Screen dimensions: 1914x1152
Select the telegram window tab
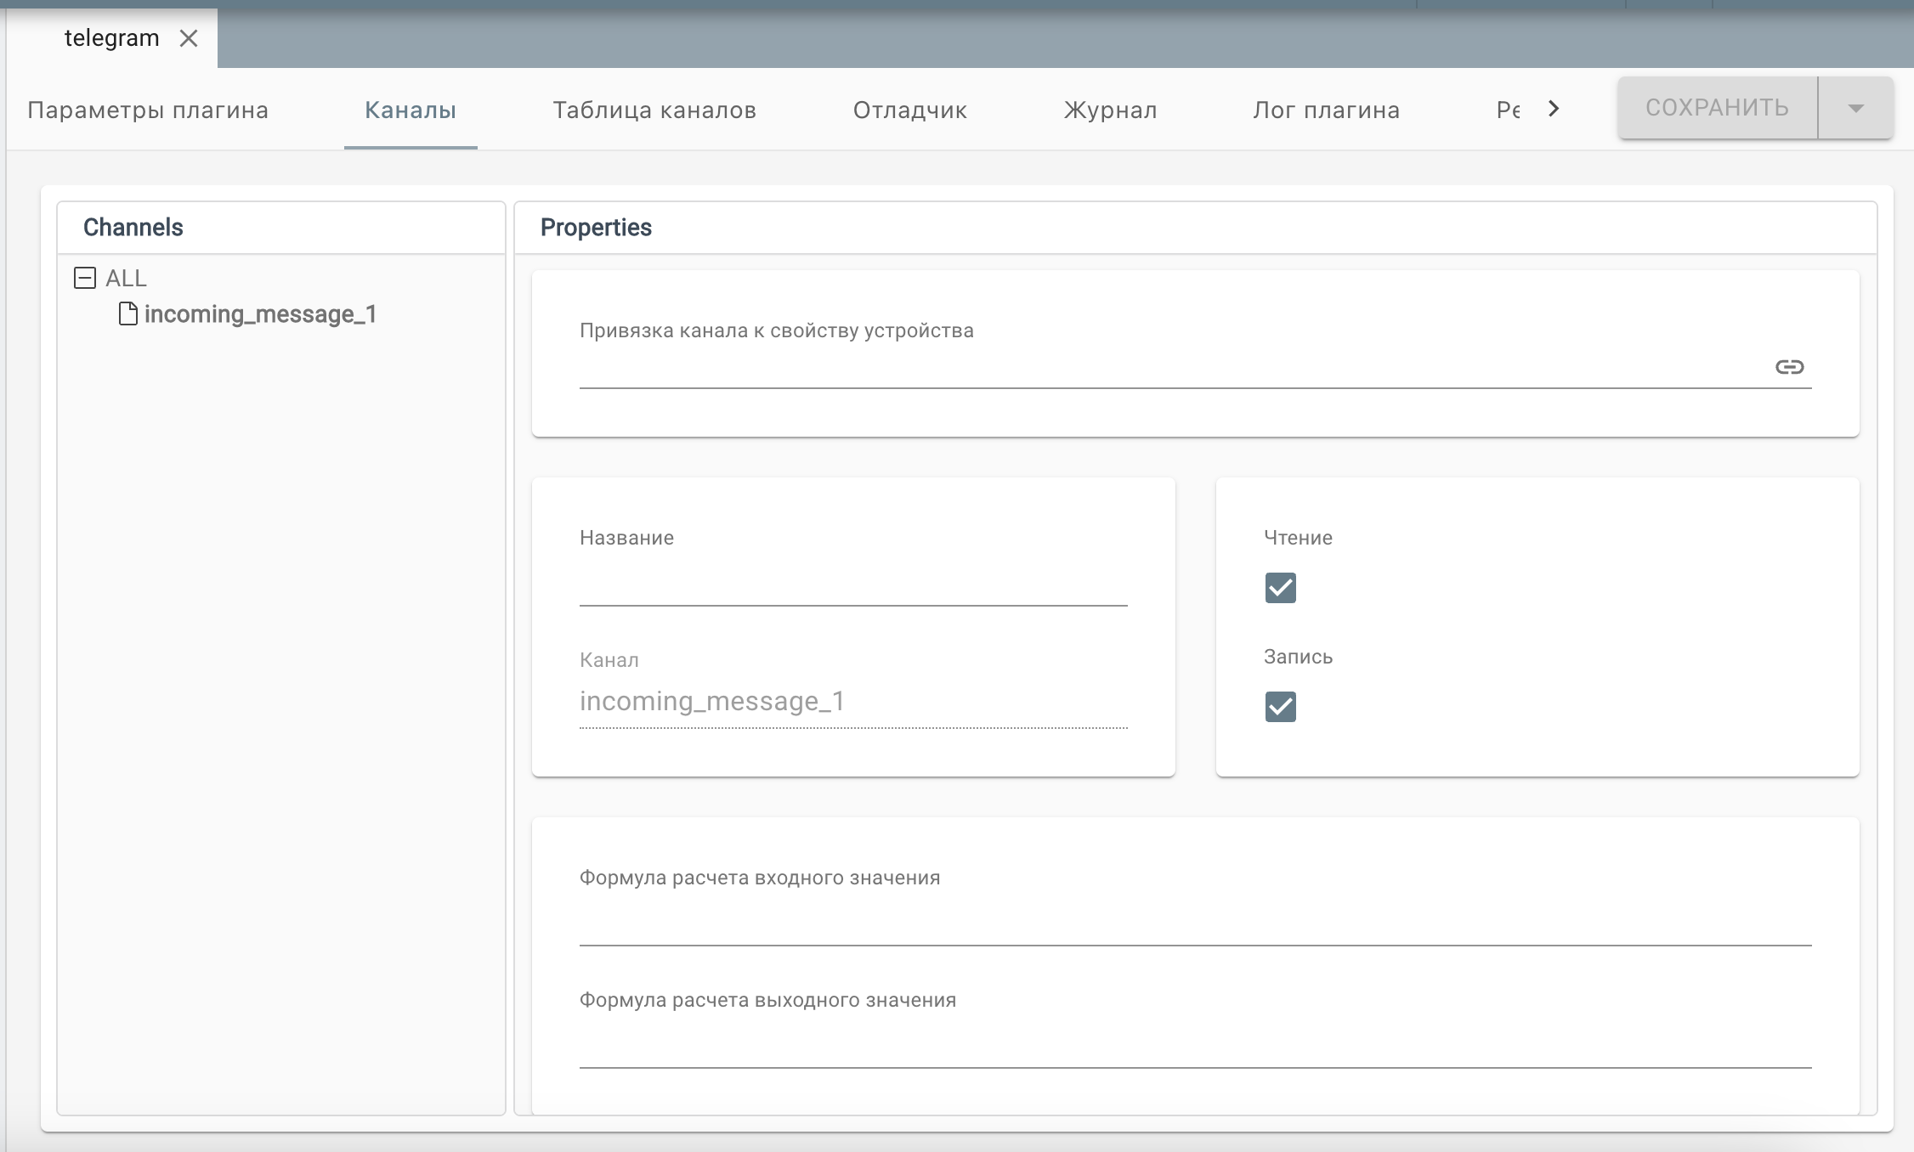(111, 38)
